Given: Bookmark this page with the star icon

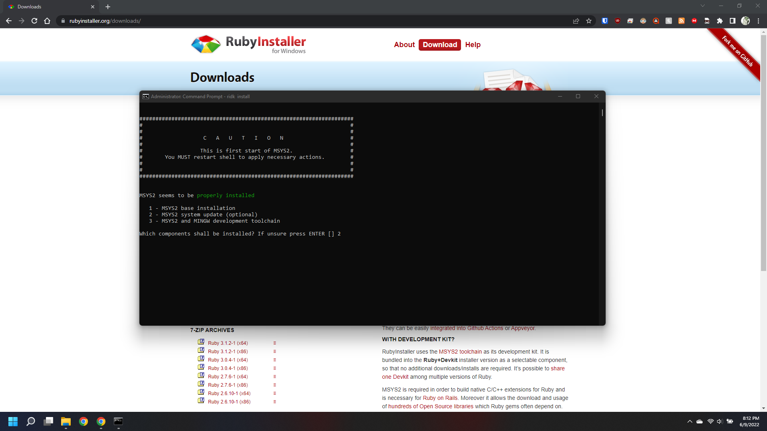Looking at the screenshot, I should point(589,21).
